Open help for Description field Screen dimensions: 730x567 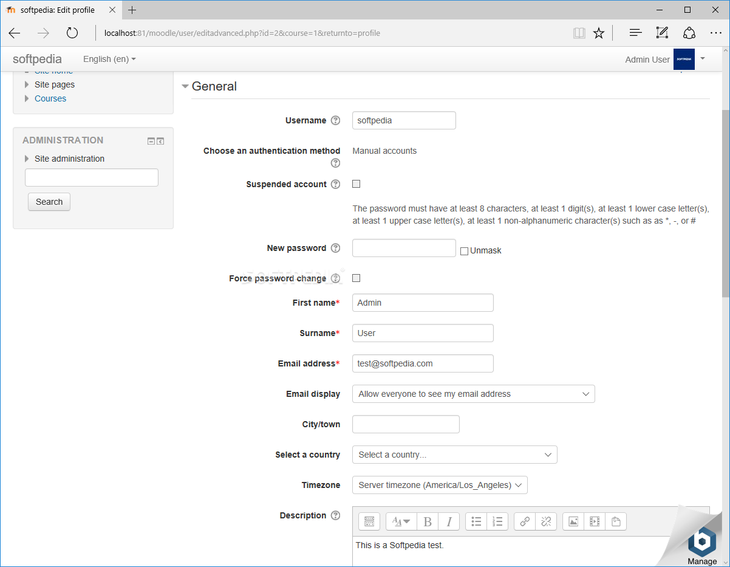[x=335, y=515]
